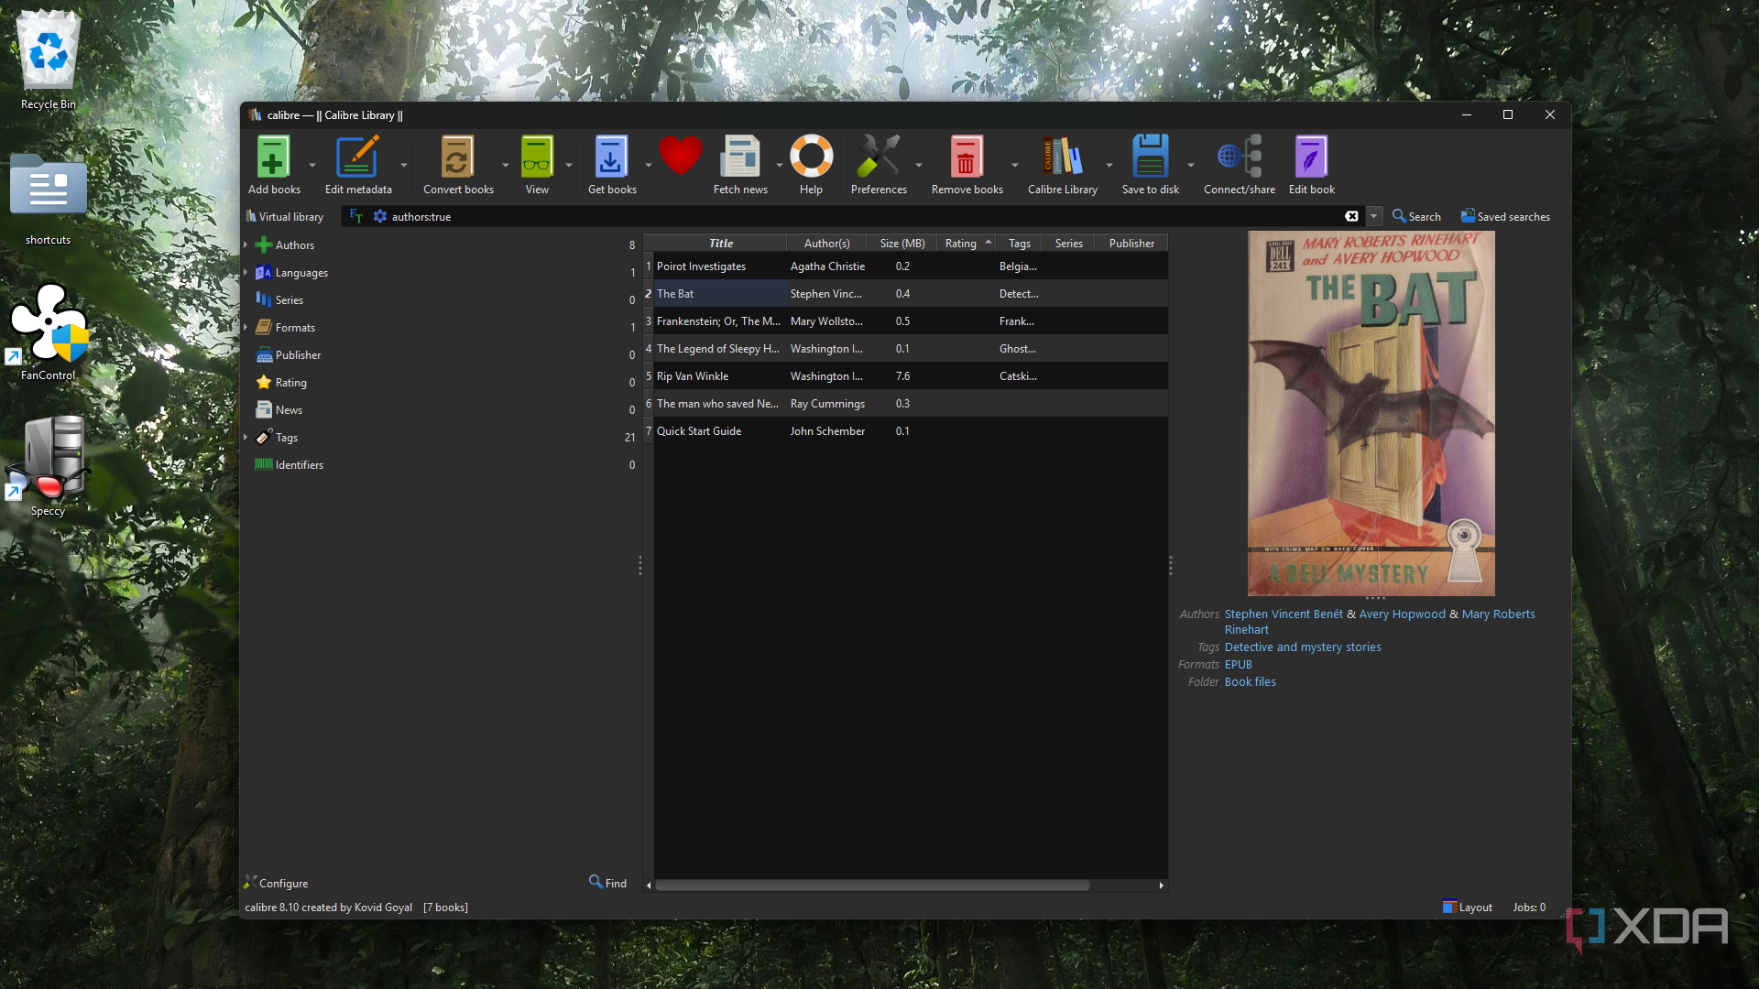Click the EPUB format link

click(1238, 664)
